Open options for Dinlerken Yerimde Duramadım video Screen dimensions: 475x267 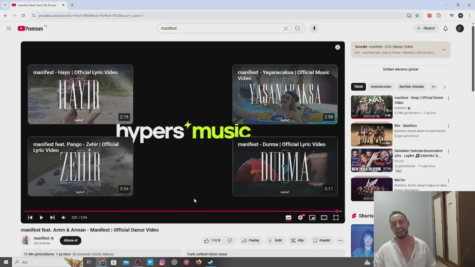pos(448,151)
